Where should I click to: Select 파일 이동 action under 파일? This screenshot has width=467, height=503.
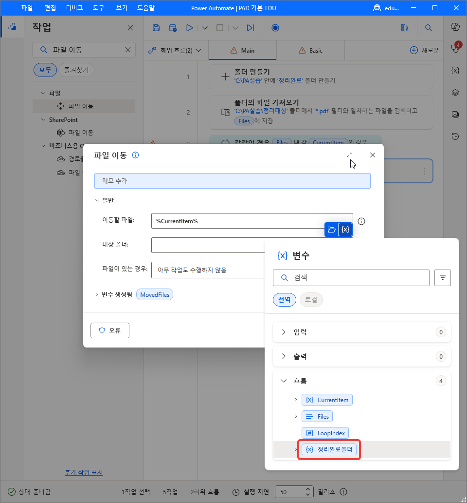click(x=84, y=106)
